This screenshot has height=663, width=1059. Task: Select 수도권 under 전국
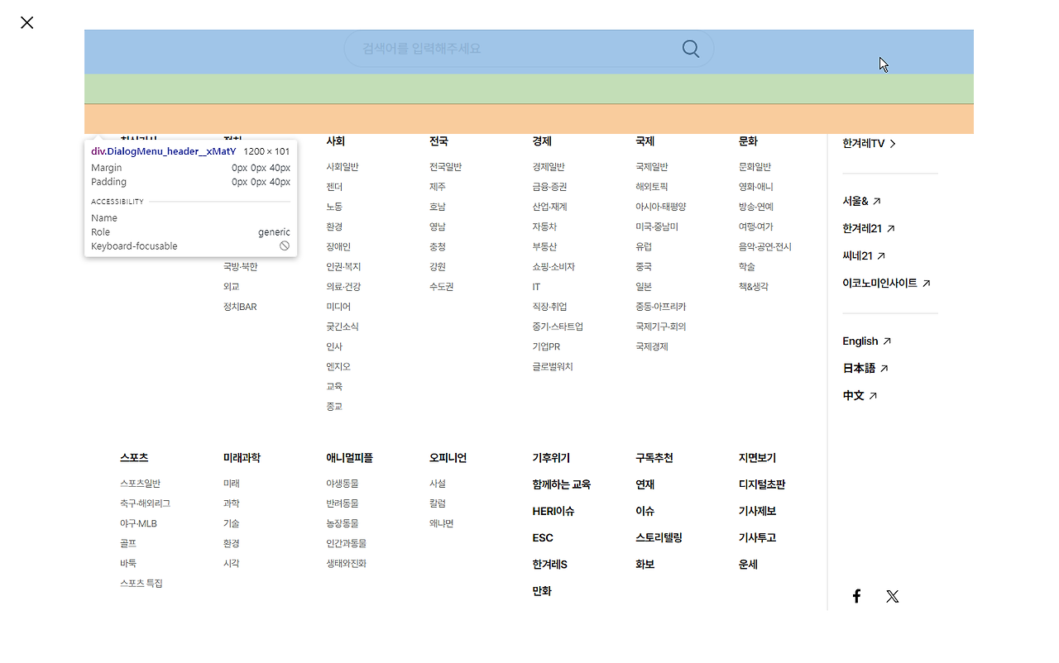click(x=442, y=287)
